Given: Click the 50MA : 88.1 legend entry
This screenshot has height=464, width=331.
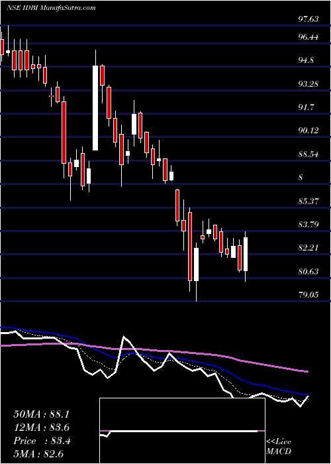Looking at the screenshot, I should [x=41, y=414].
